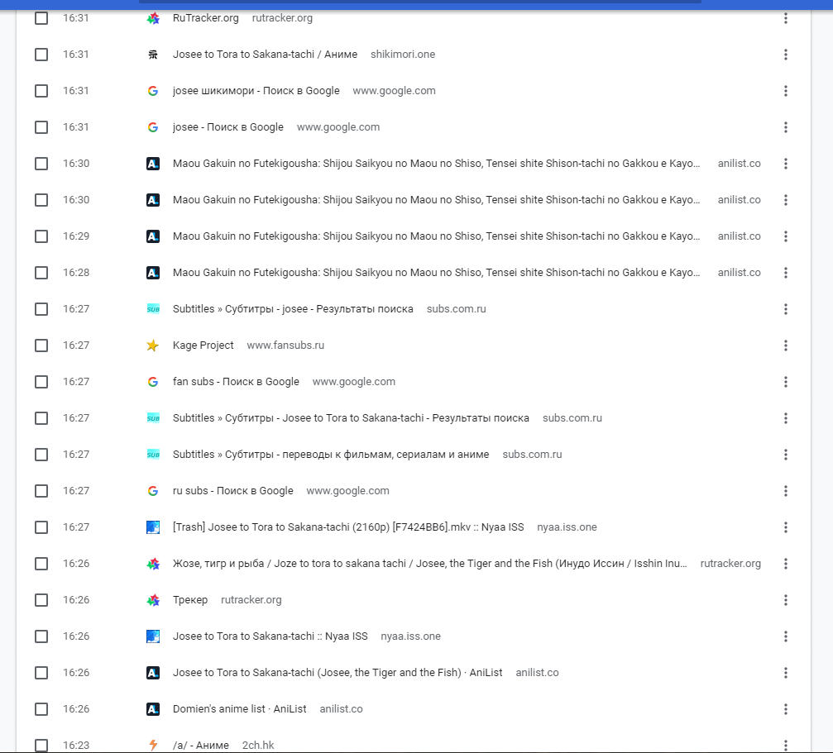Click the '16:28' timestamp
Screen dimensions: 833x753
pyautogui.click(x=76, y=273)
